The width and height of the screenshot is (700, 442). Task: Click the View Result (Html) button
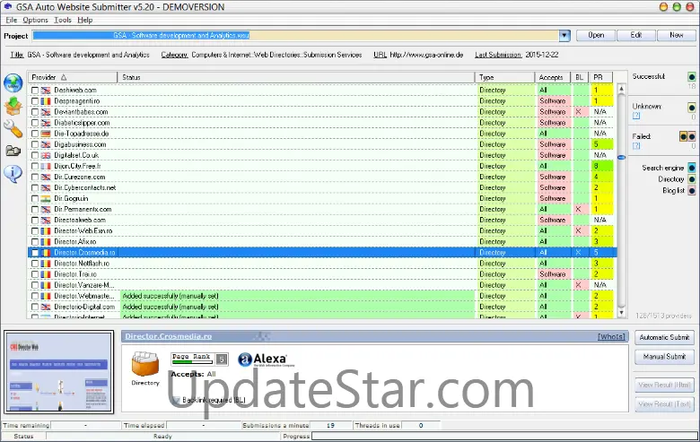click(x=664, y=385)
